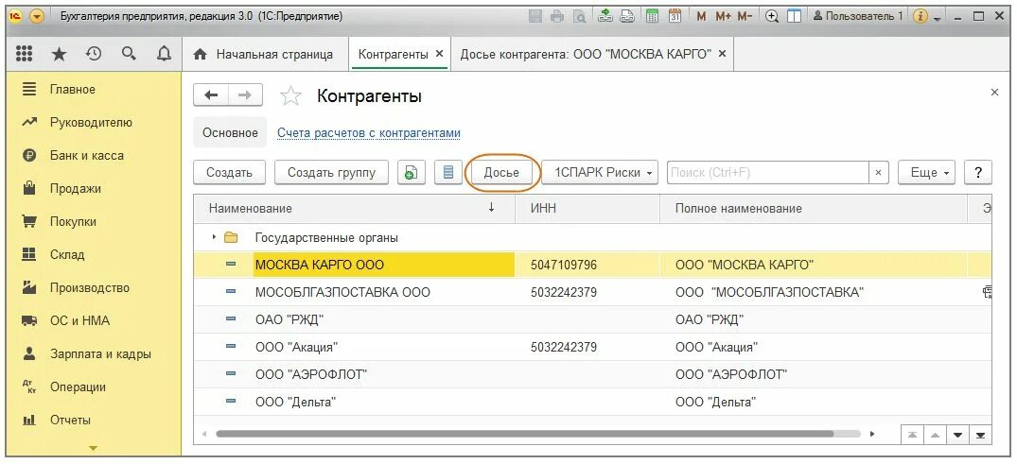Switch to Досье контрагента: ООО "МОСКВА КАРГО" tab
Viewport: 1017px width, 464px height.
(586, 55)
